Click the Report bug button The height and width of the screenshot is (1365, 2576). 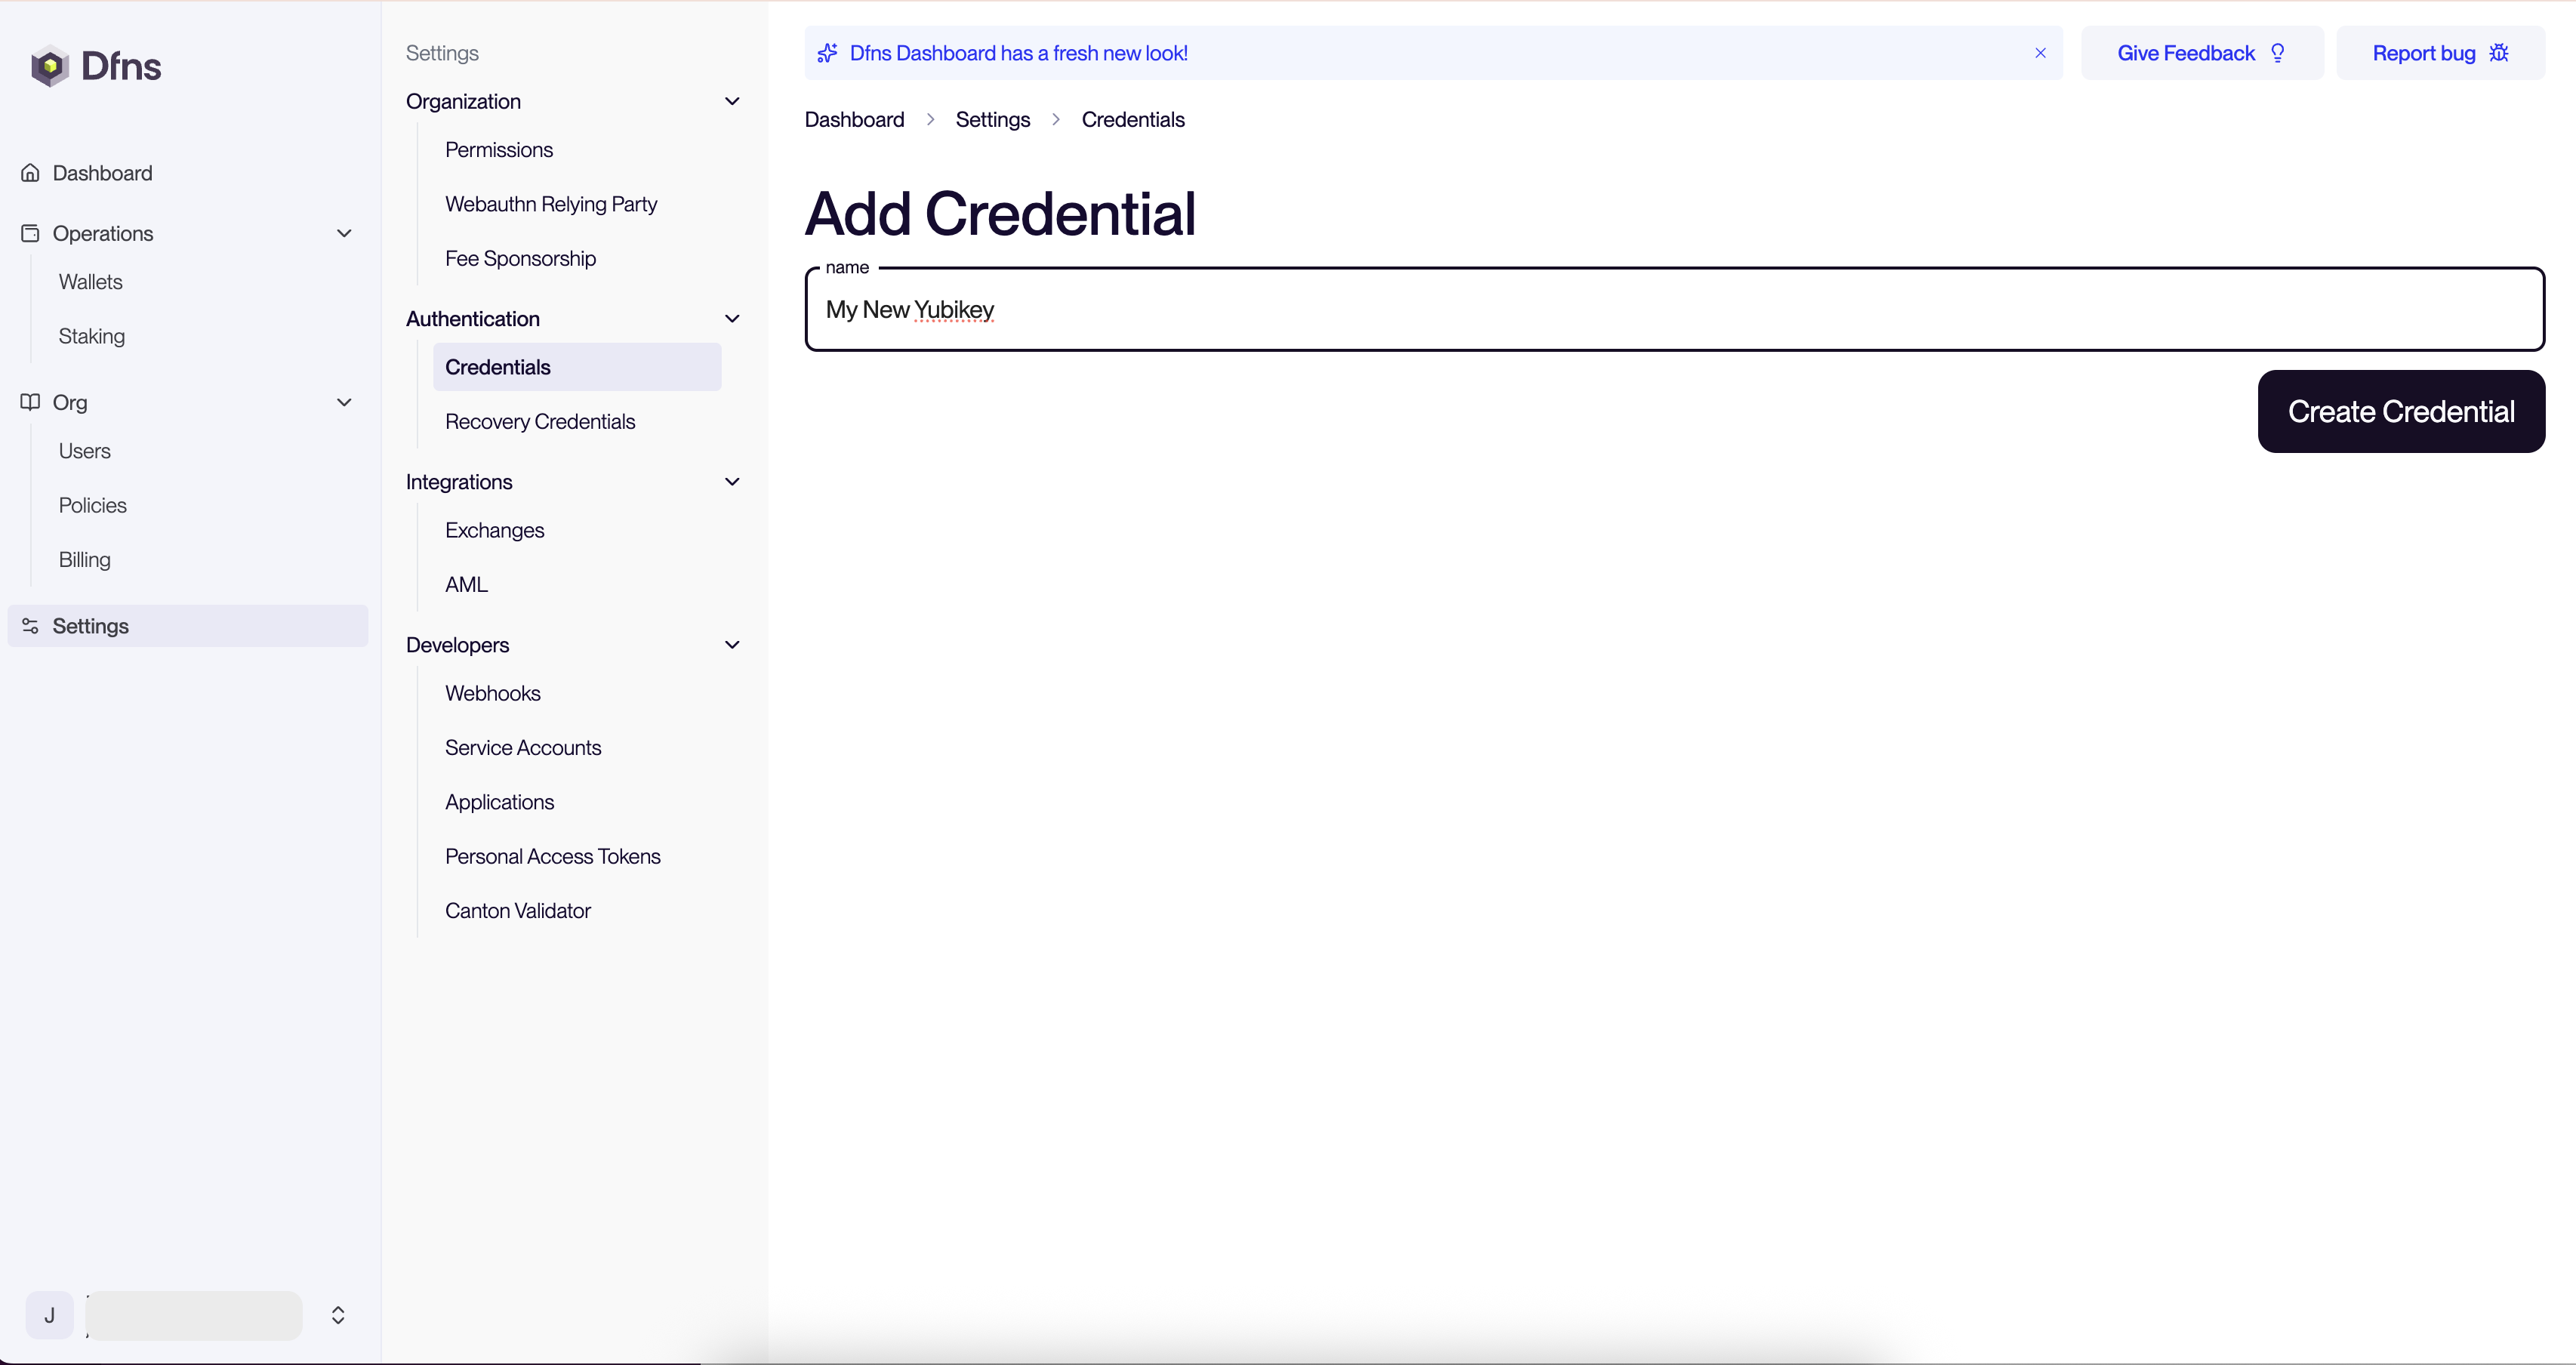pos(2439,53)
